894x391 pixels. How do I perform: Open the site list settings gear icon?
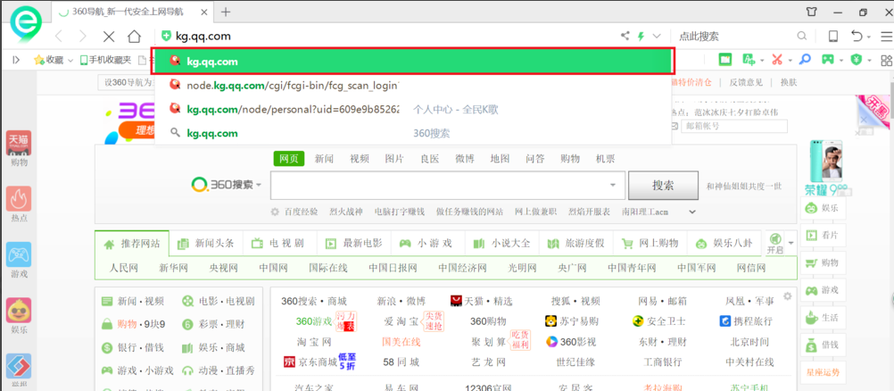coord(788,296)
